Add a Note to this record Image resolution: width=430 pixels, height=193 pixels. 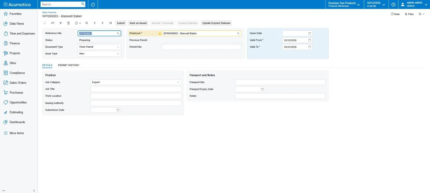[395, 14]
